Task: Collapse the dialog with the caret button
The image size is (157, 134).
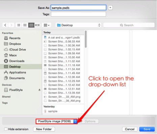Action: click(x=110, y=8)
